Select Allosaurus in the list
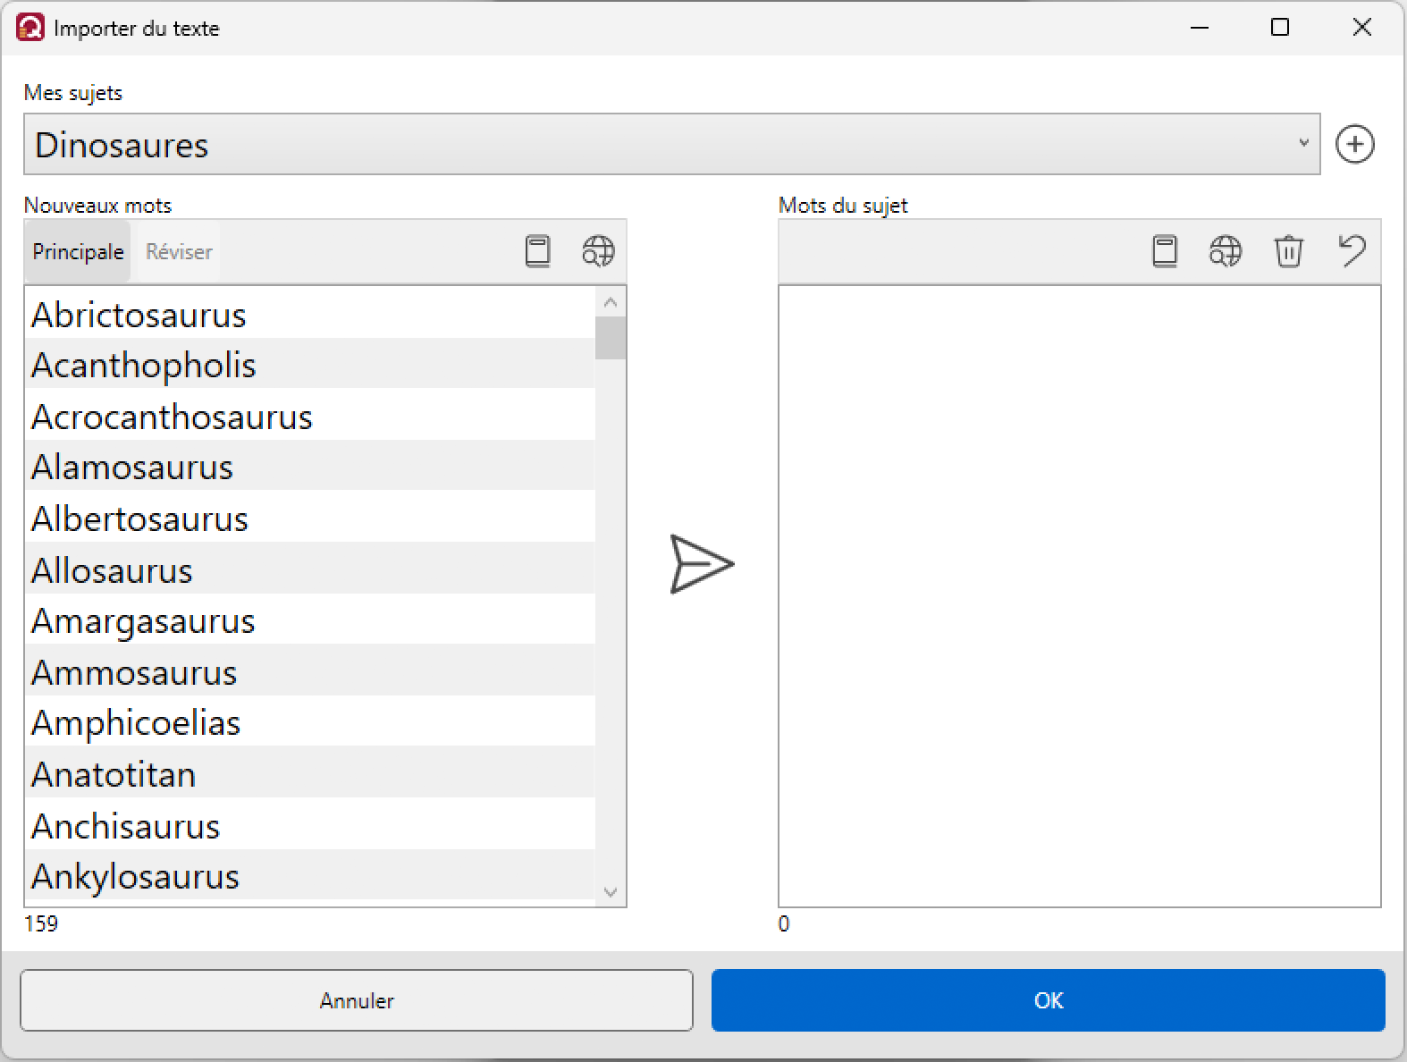This screenshot has height=1062, width=1407. click(x=310, y=569)
